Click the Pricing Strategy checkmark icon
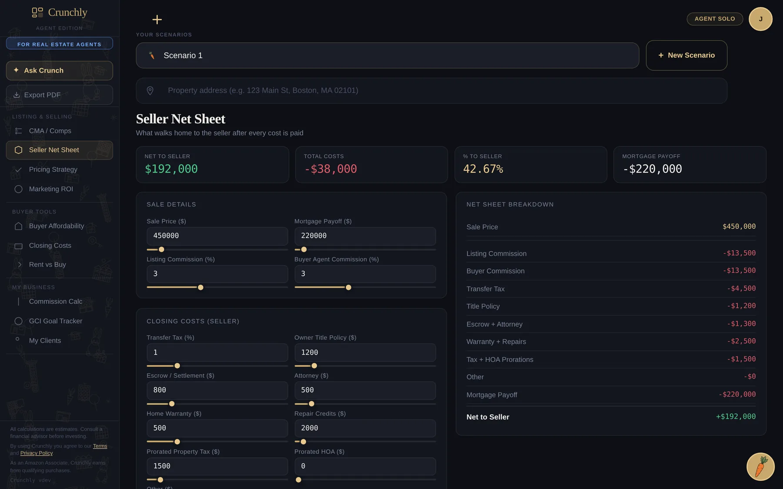Viewport: 783px width, 489px height. point(18,170)
